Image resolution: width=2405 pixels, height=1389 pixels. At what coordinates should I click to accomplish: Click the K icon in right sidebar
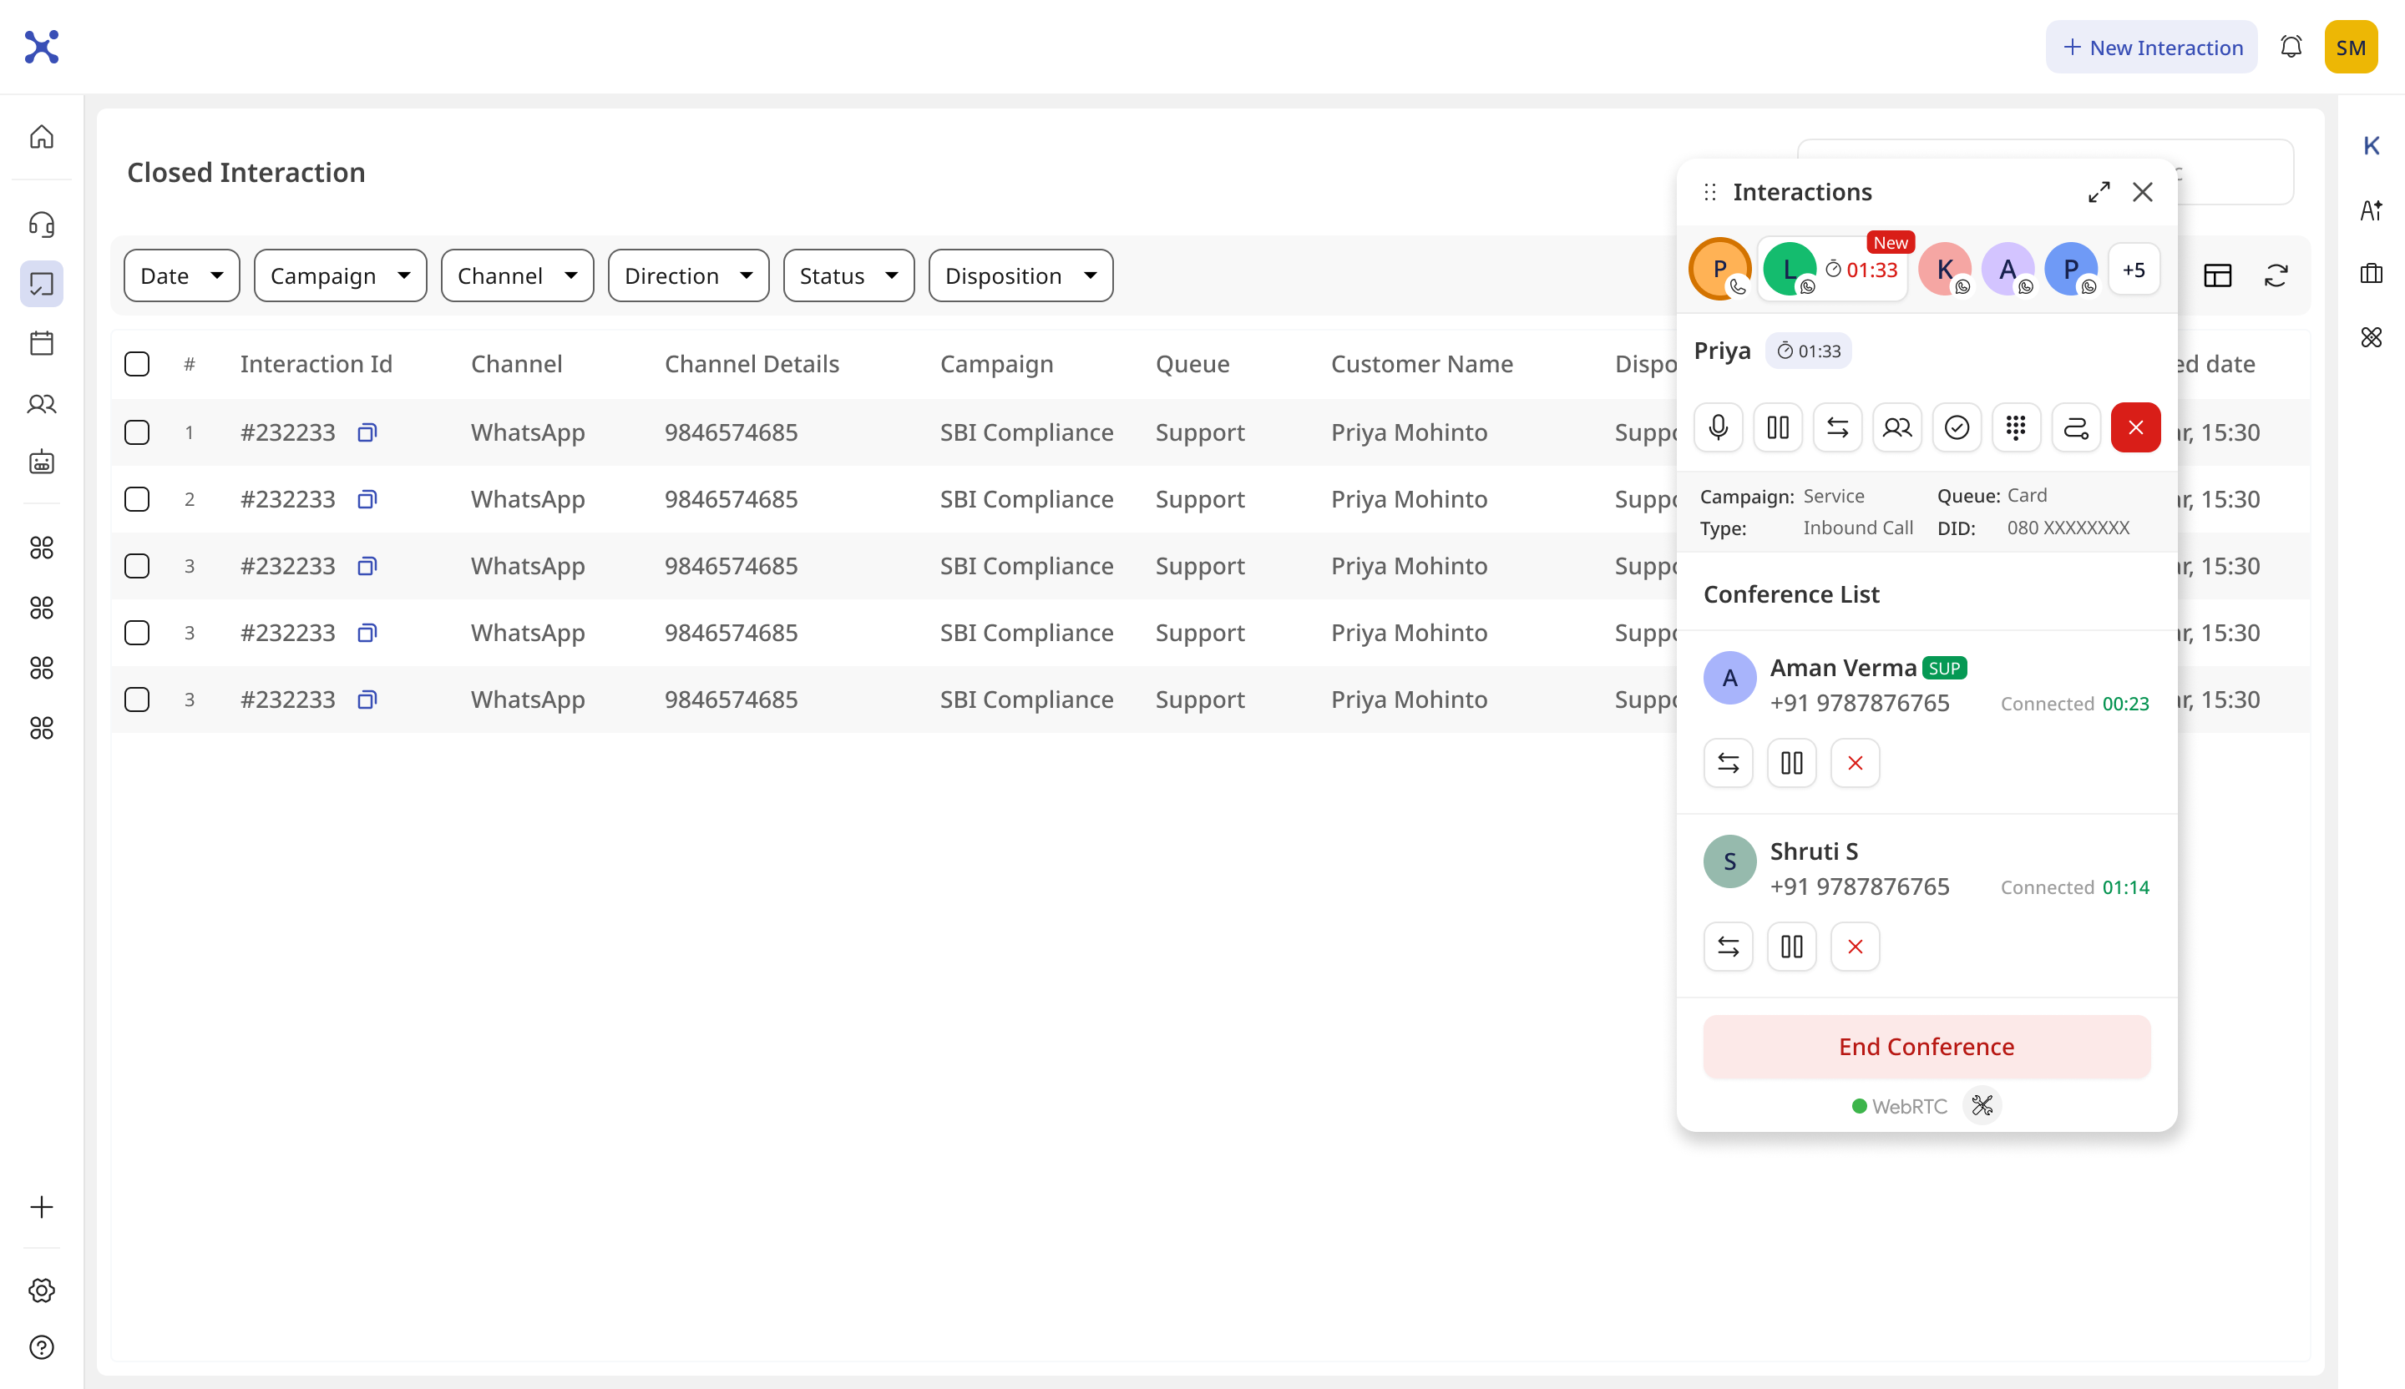[2372, 146]
